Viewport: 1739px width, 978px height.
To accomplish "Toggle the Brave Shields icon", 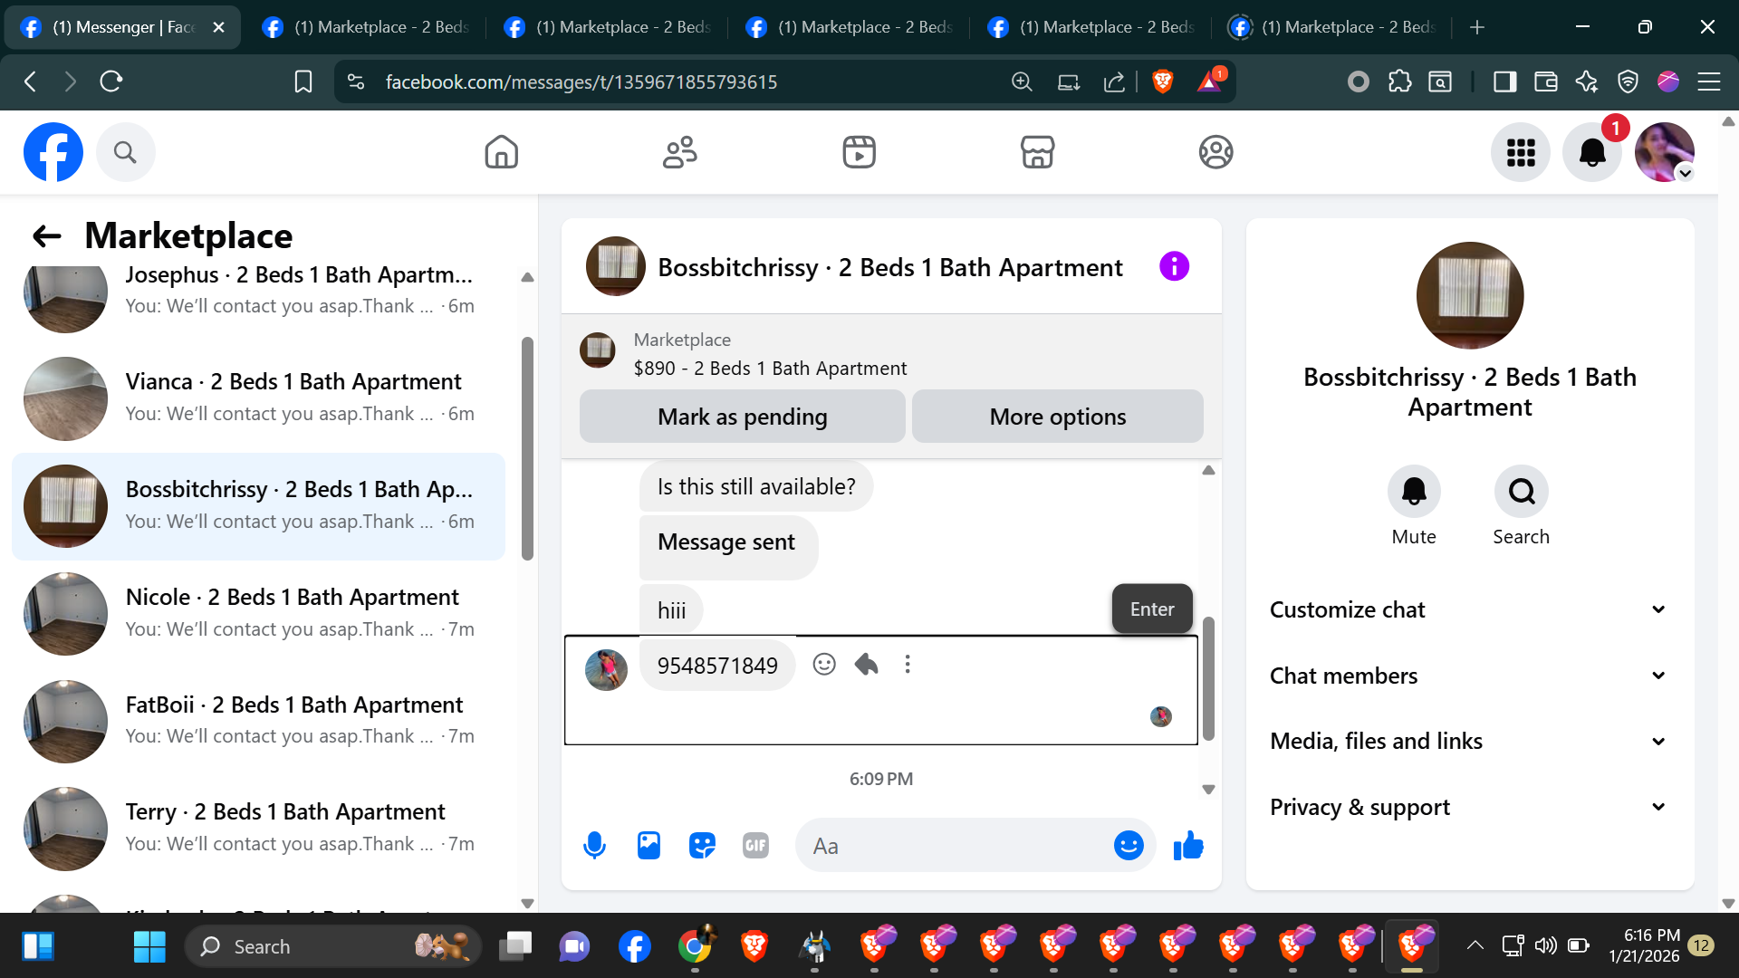I will click(1163, 81).
